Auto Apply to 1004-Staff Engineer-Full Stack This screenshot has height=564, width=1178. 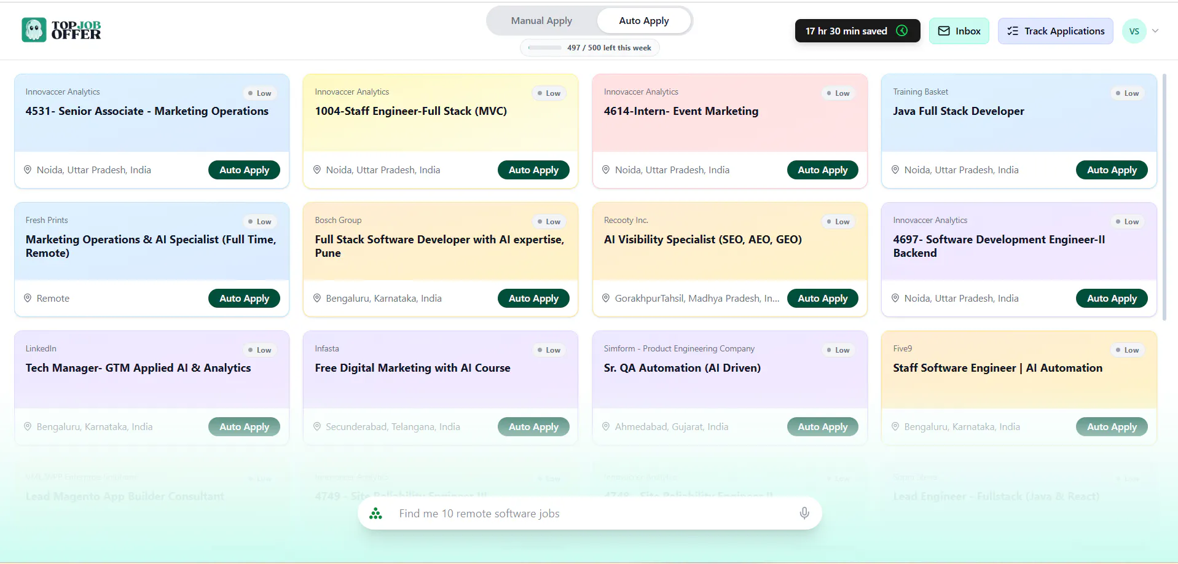[x=533, y=170]
